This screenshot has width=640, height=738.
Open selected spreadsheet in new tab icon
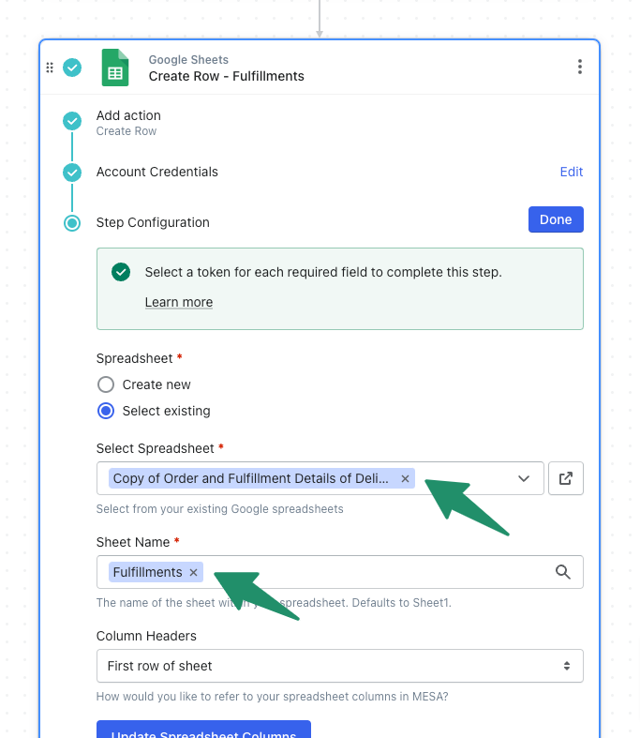[x=566, y=478]
